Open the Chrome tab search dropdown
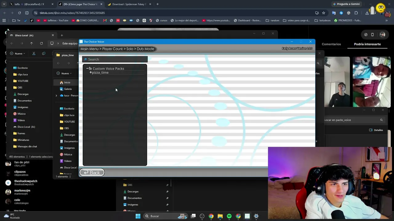 (4, 4)
